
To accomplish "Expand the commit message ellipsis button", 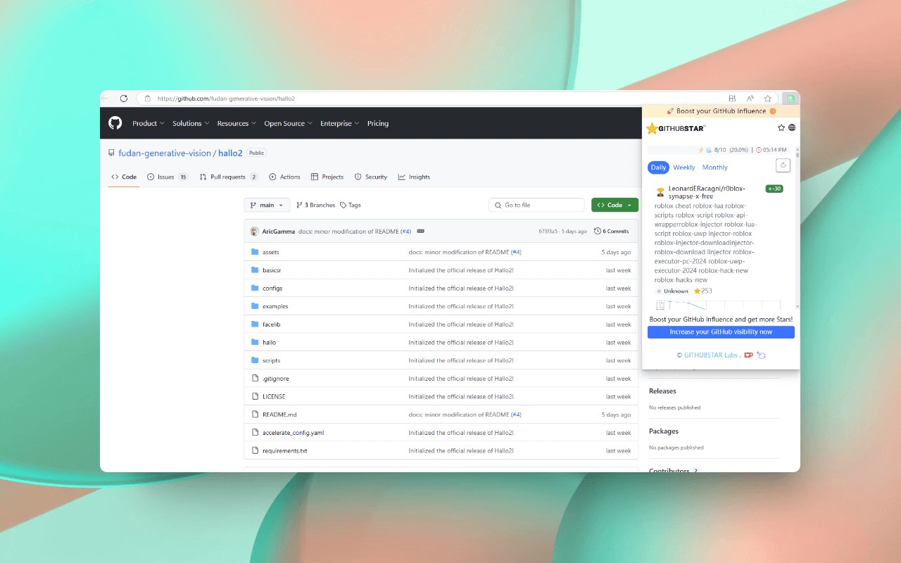I will [x=420, y=231].
